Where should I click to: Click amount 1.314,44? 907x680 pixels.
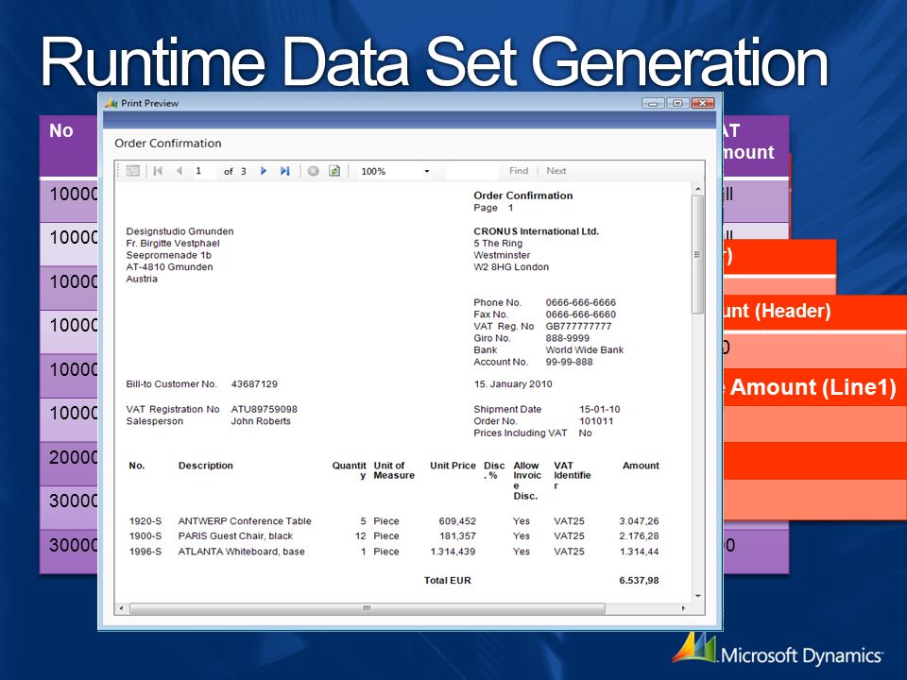coord(640,552)
